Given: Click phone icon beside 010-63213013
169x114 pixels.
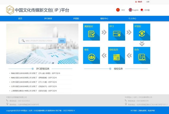Looking at the screenshot, I should click(7, 101).
